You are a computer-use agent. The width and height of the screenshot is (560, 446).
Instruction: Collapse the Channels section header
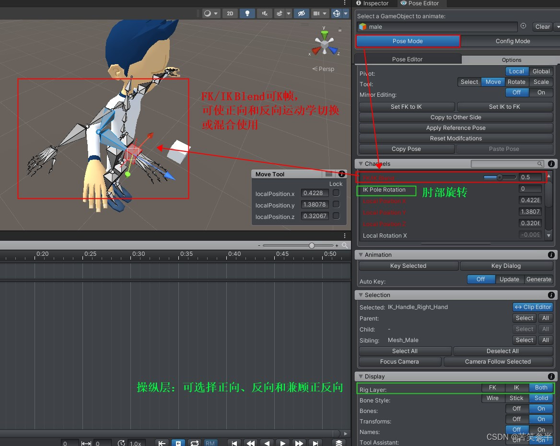[x=360, y=164]
